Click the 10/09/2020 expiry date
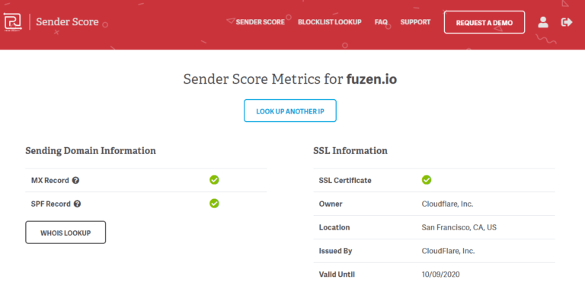The width and height of the screenshot is (585, 289). click(440, 275)
